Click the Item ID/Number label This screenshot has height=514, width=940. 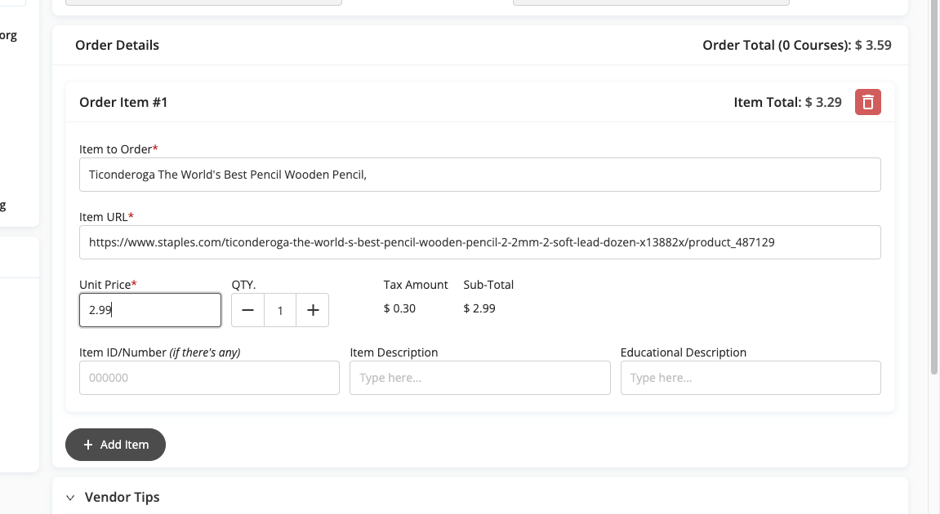159,352
